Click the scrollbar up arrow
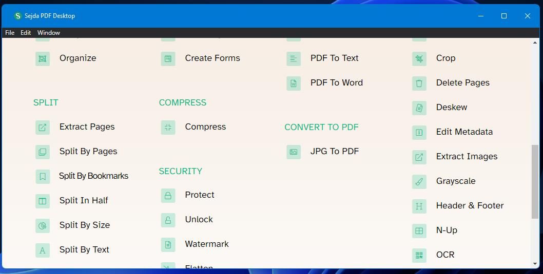Screen dimensions: 543x274 coord(535,43)
